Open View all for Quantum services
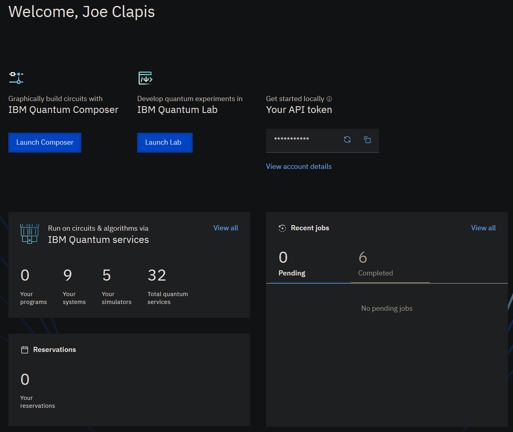This screenshot has width=513, height=432. pos(226,228)
